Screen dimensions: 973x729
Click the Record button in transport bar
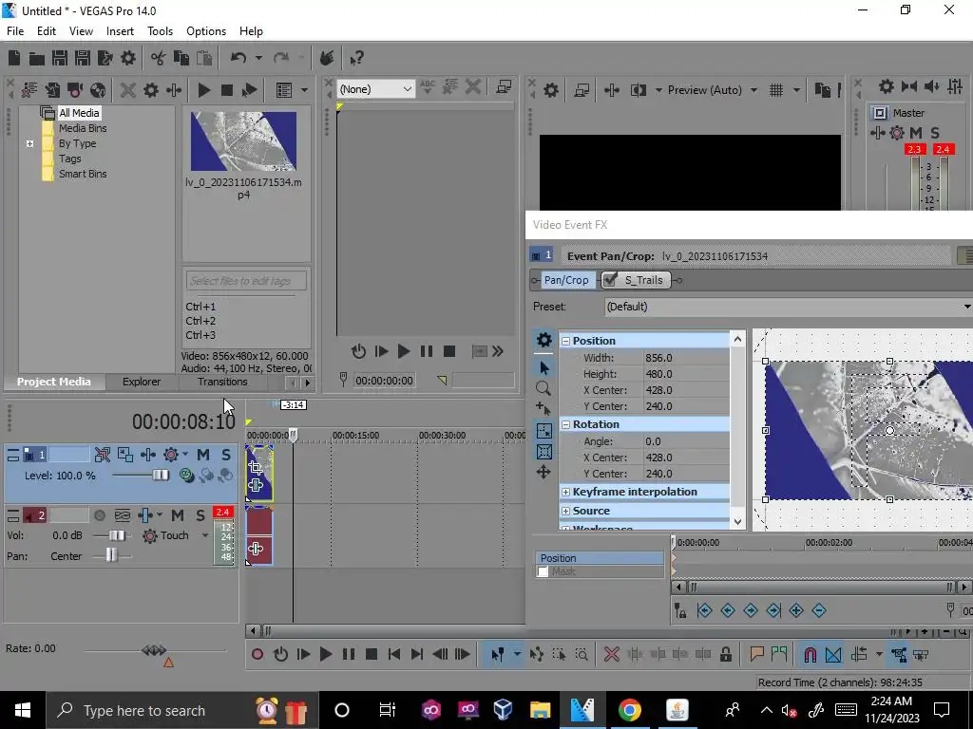[x=258, y=654]
